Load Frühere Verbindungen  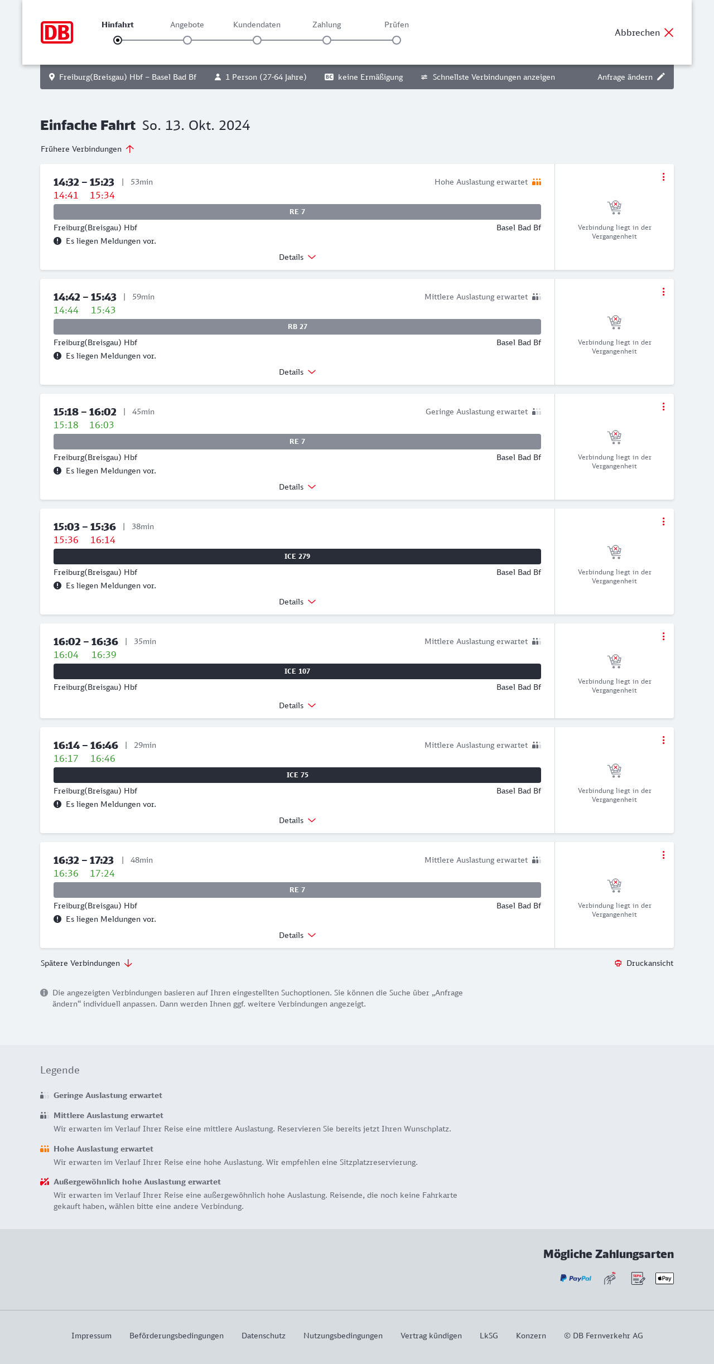click(x=88, y=149)
